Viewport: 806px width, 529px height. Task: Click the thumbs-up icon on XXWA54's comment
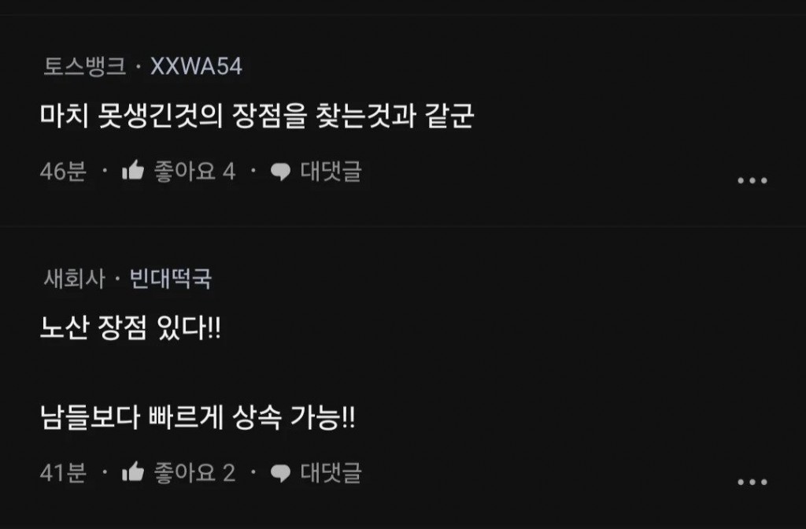click(133, 171)
